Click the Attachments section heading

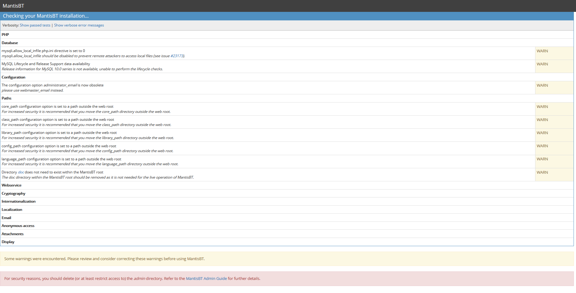[13, 234]
